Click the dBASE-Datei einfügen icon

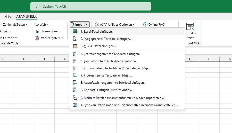pos(75,46)
